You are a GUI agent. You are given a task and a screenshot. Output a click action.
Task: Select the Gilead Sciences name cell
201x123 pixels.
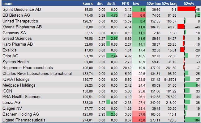pos(17,38)
